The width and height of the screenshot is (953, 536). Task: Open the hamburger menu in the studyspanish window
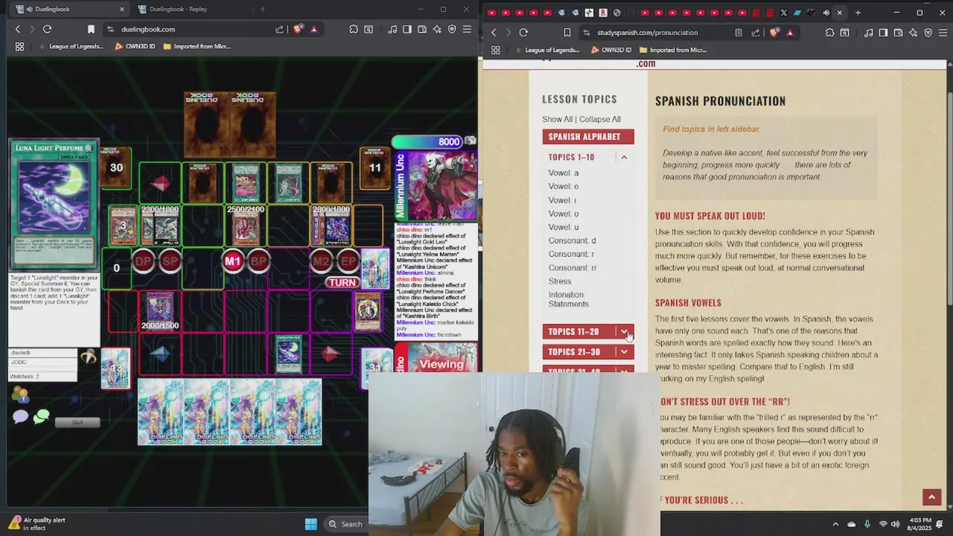pyautogui.click(x=943, y=33)
